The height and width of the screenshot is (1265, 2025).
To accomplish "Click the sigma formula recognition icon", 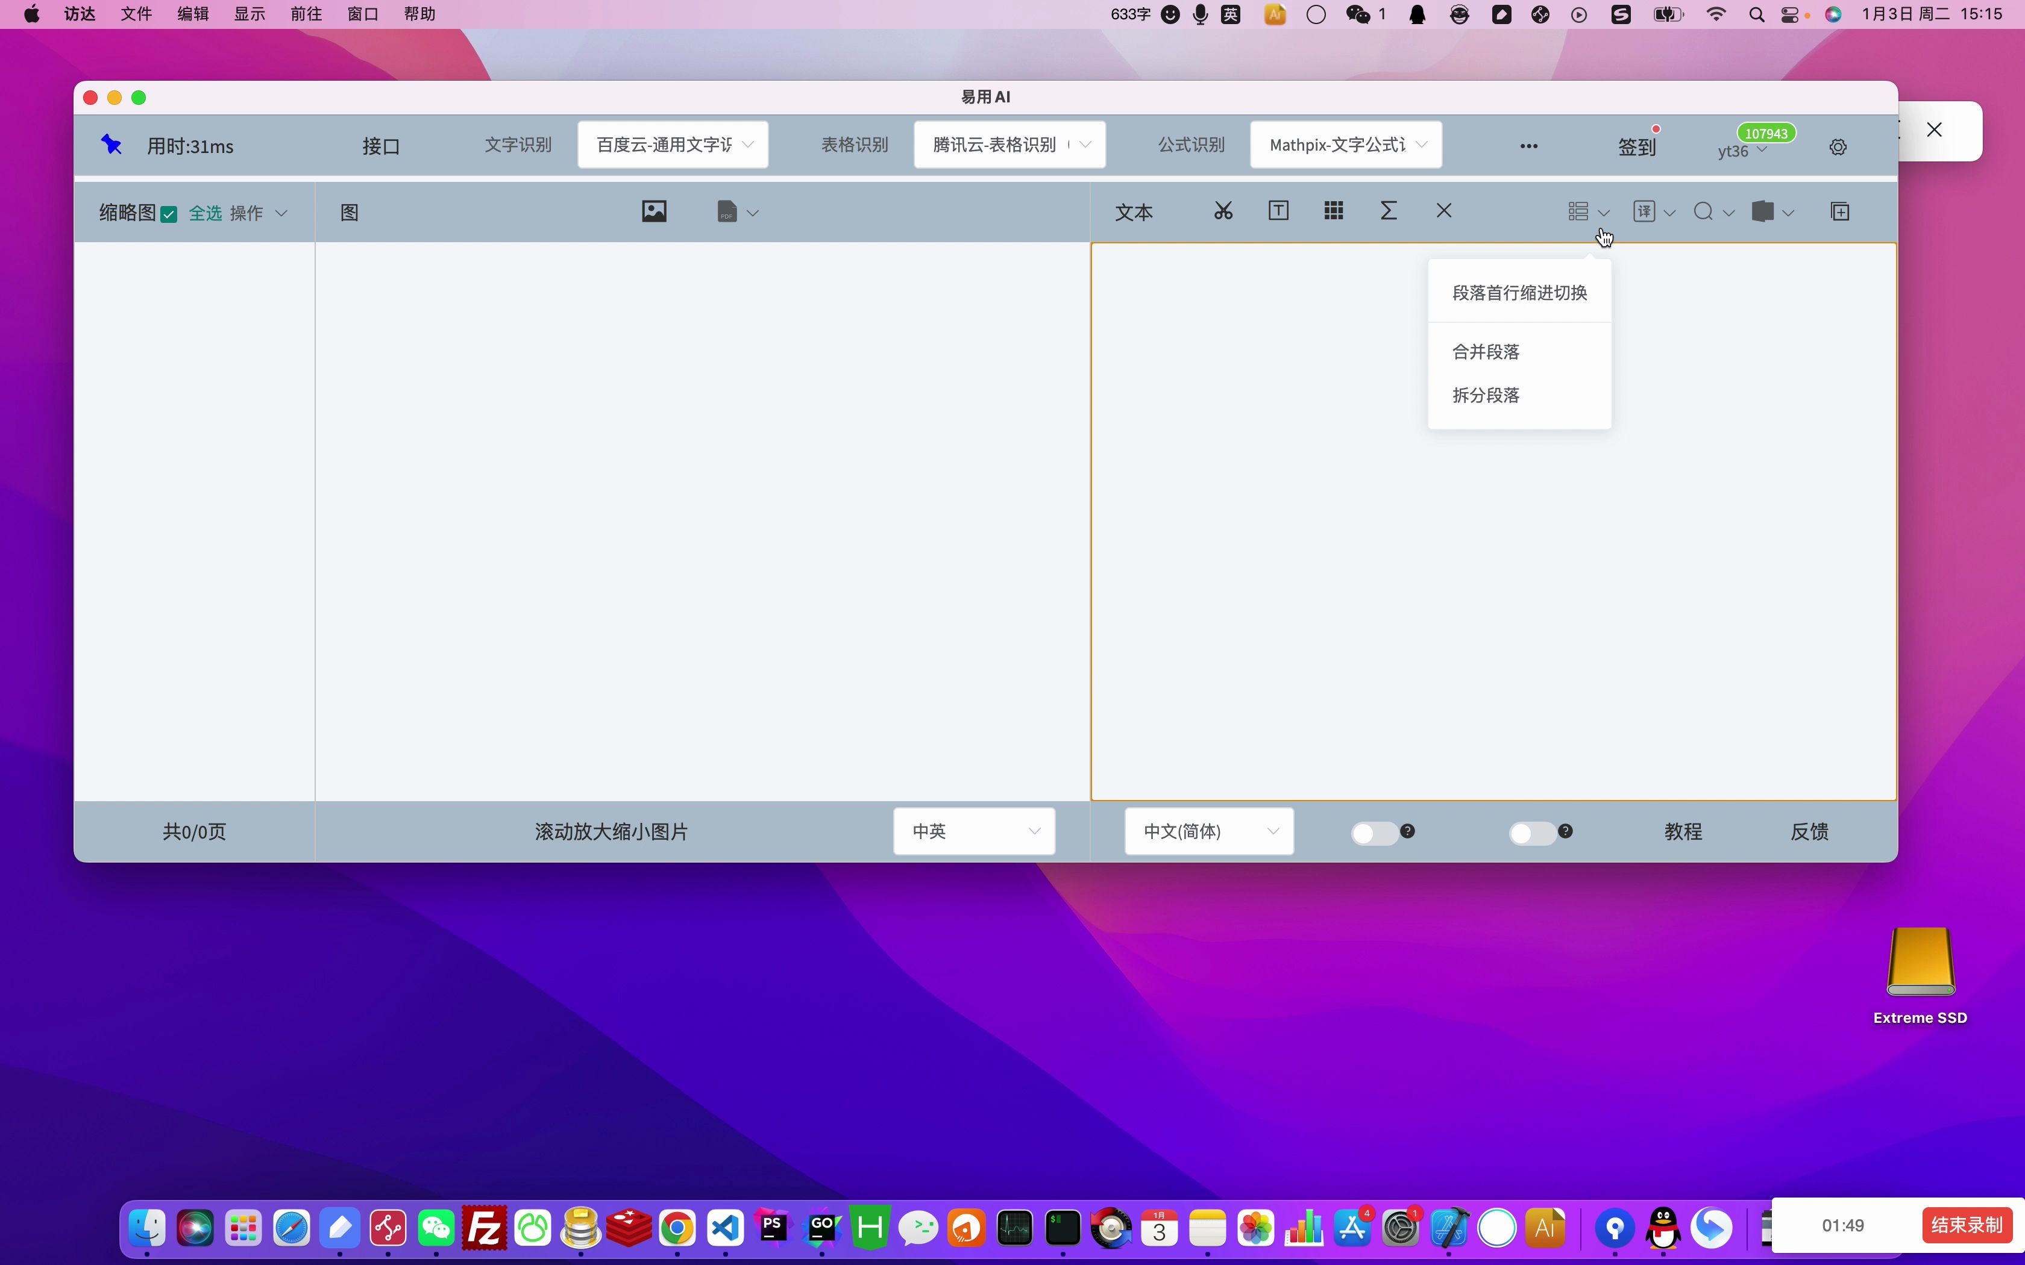I will tap(1388, 211).
